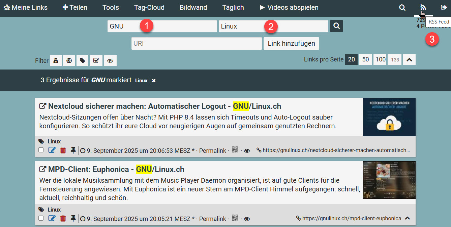Filter public links with the globe icon

[x=69, y=61]
